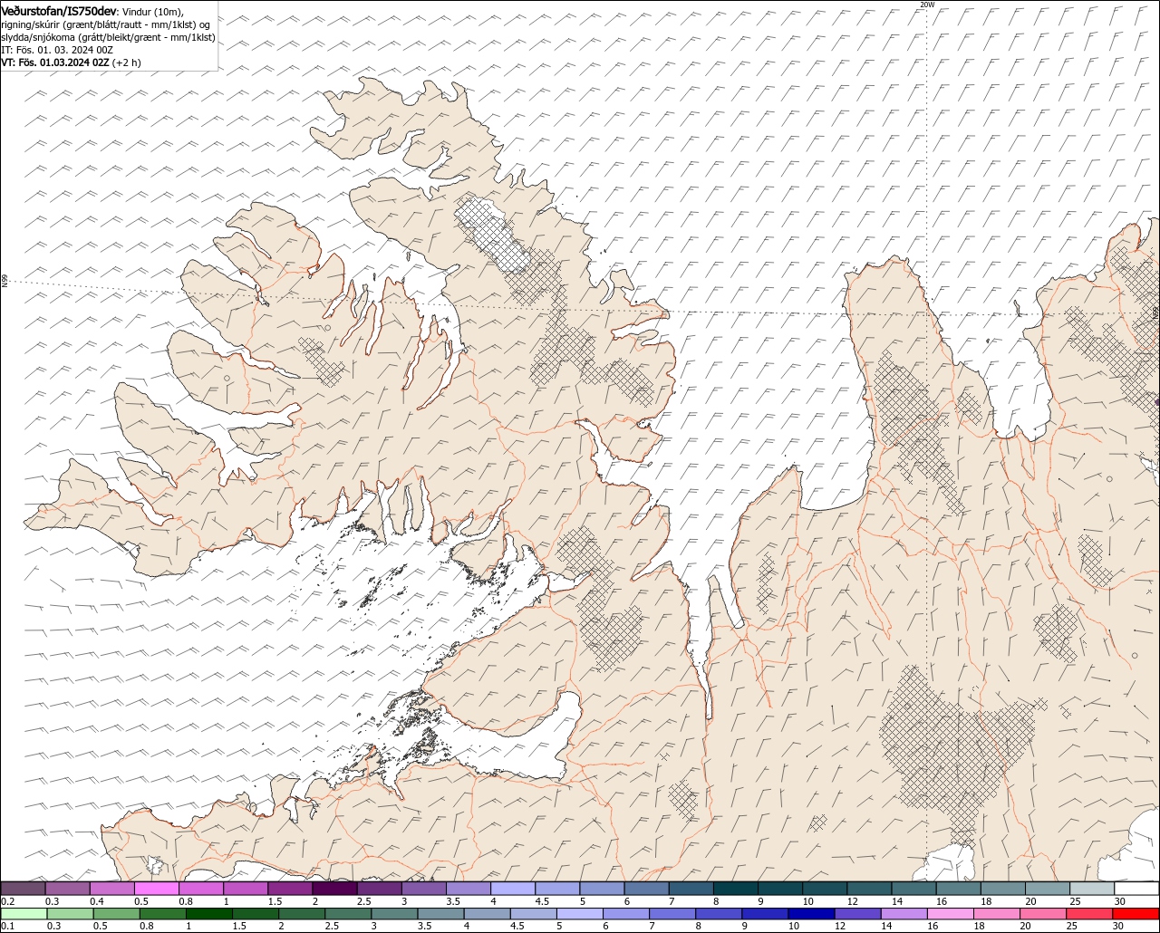Screen dimensions: 1160x933
Task: Click the 'slydda/snjókoma' legend description line
Action: pyautogui.click(x=109, y=37)
